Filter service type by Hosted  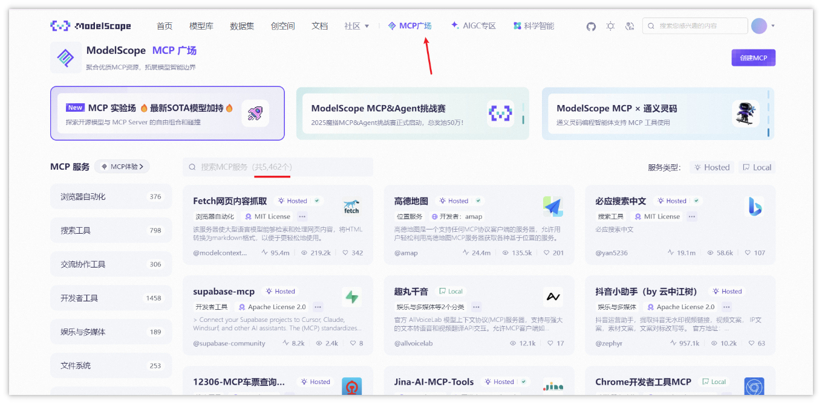tap(712, 167)
